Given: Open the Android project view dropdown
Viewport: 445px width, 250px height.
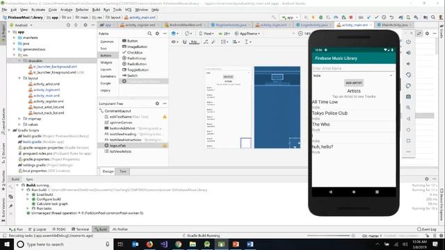Looking at the screenshot, I should [x=22, y=25].
